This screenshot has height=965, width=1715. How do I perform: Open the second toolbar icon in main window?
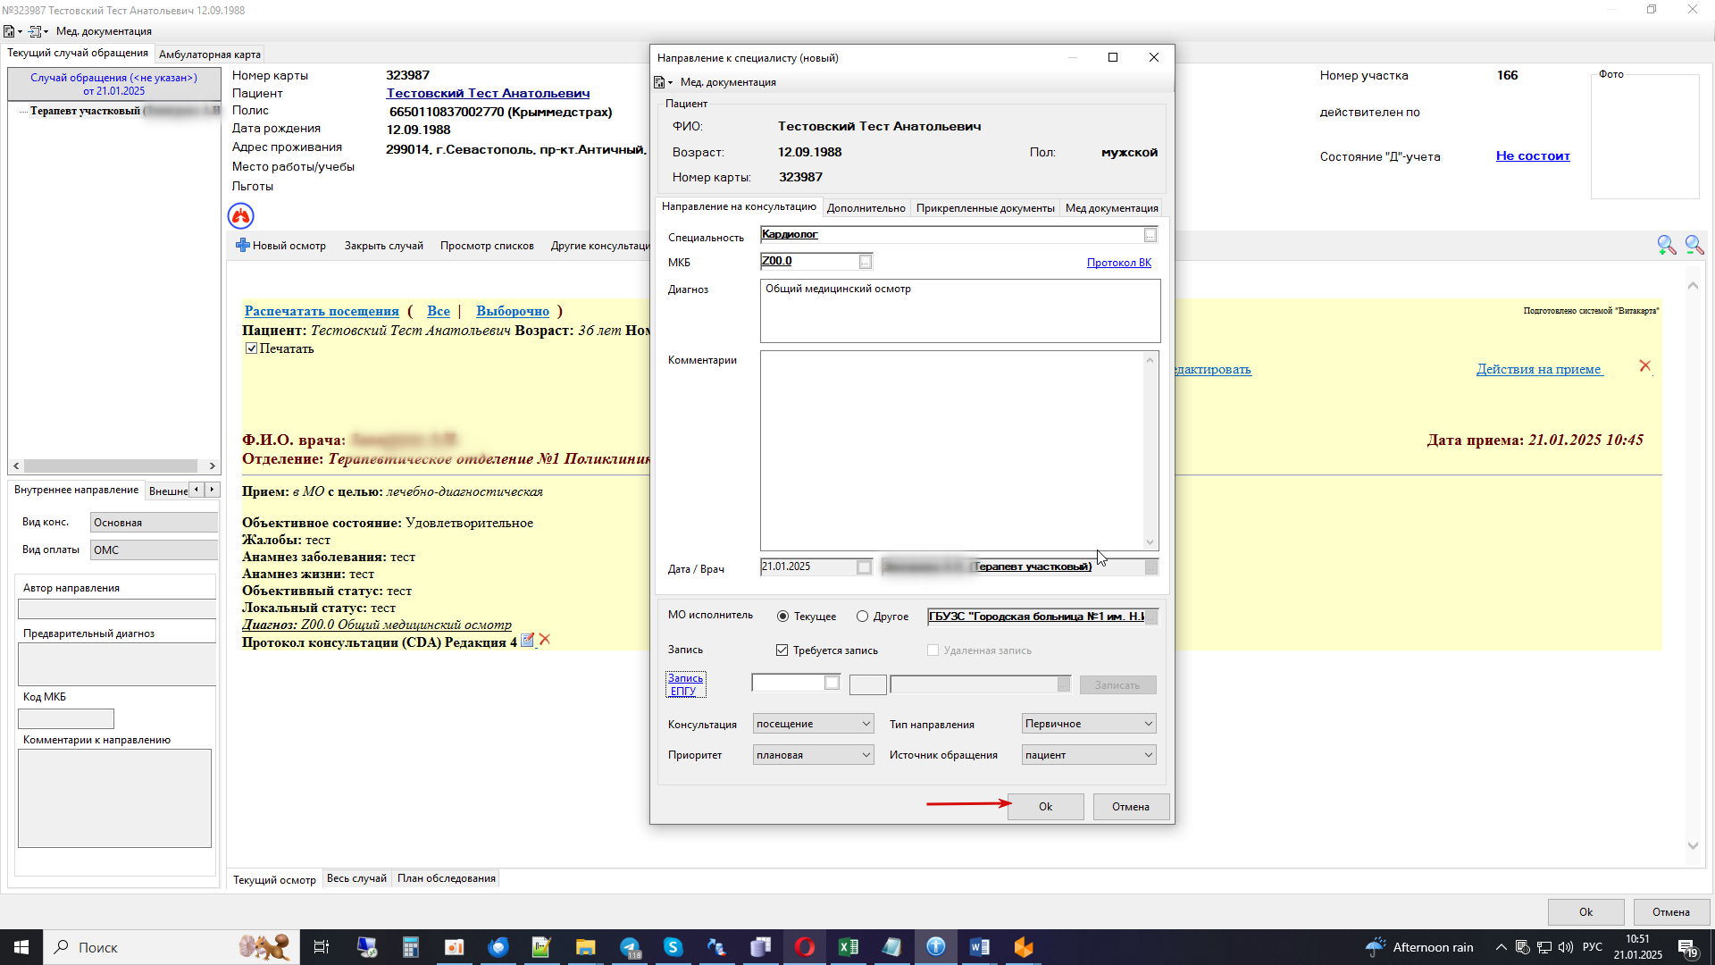38,31
